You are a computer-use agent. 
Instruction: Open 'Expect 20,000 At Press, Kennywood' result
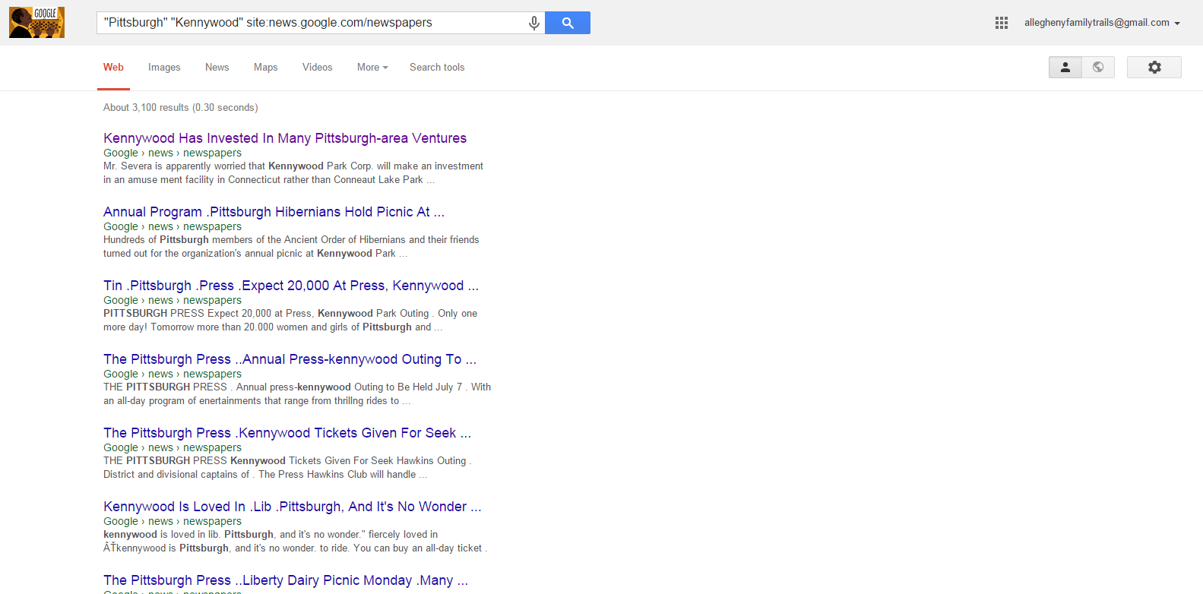[x=291, y=286]
